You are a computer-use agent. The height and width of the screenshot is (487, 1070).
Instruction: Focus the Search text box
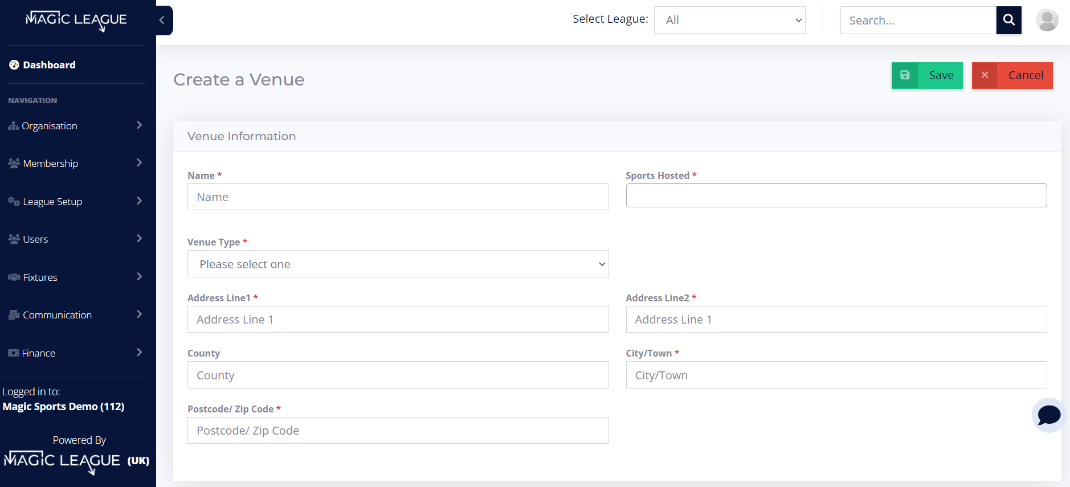click(918, 21)
